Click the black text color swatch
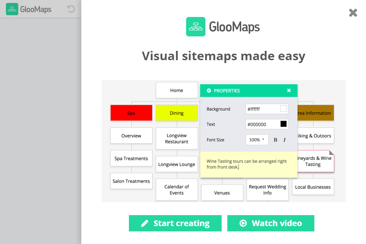 pyautogui.click(x=283, y=124)
